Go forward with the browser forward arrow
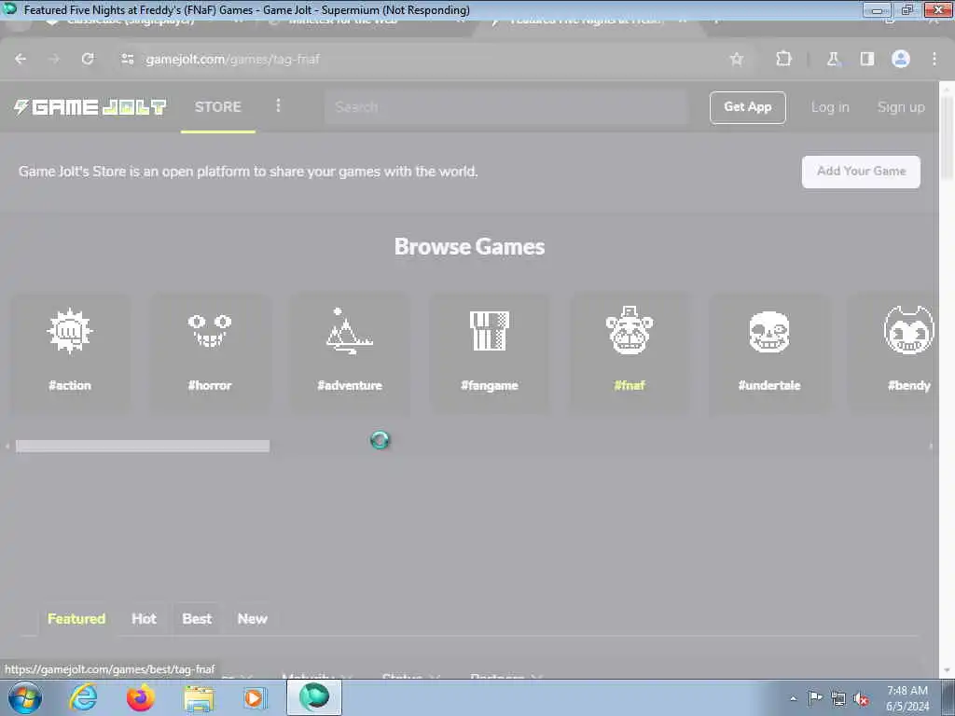Screen dimensions: 955x716 tap(54, 59)
